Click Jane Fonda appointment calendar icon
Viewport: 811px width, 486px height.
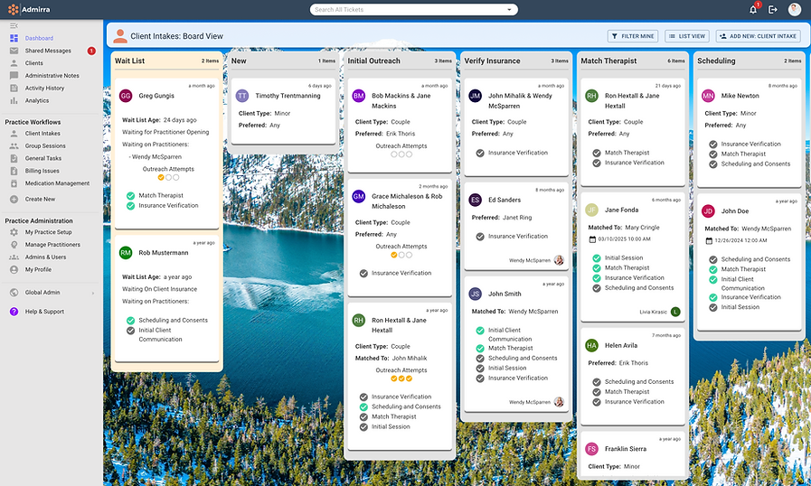point(593,239)
